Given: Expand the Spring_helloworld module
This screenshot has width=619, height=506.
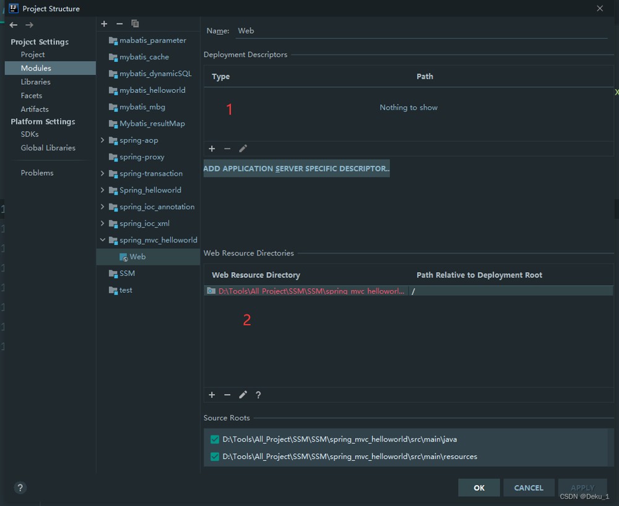Looking at the screenshot, I should (103, 190).
